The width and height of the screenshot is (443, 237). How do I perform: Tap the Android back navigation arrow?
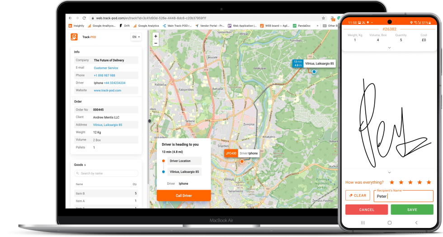click(416, 223)
